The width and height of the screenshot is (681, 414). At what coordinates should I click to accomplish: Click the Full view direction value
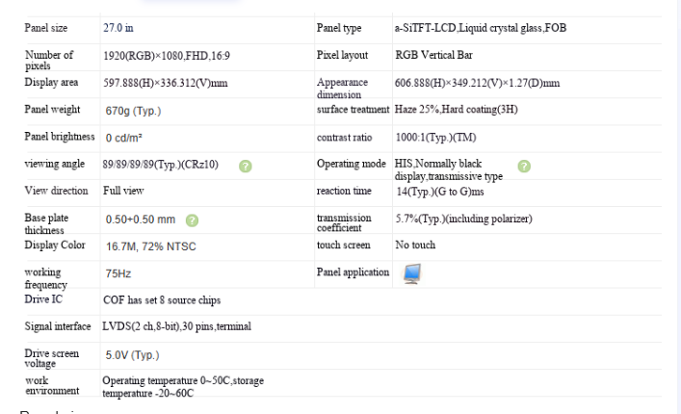point(123,191)
